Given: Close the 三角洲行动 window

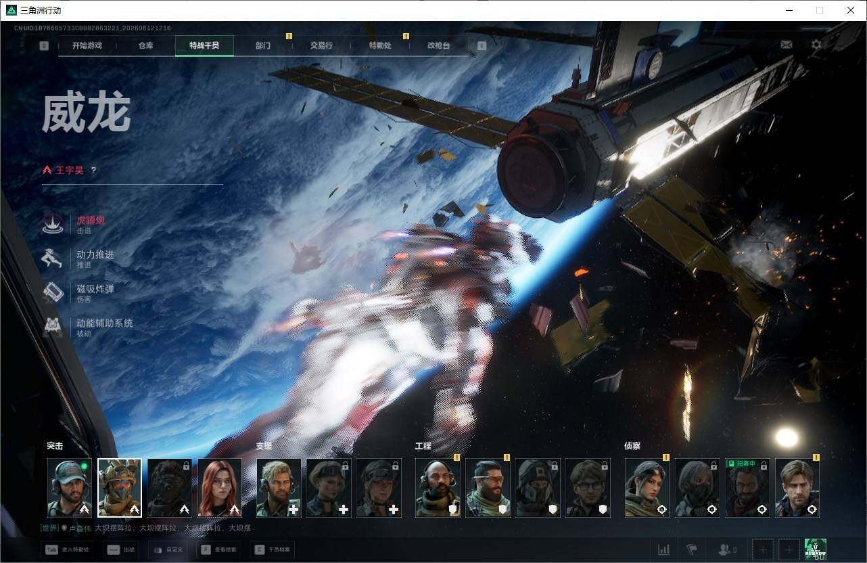Looking at the screenshot, I should [x=851, y=10].
